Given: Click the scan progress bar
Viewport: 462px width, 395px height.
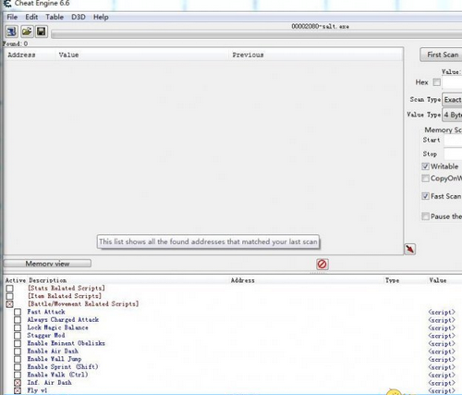Looking at the screenshot, I should coord(257,34).
